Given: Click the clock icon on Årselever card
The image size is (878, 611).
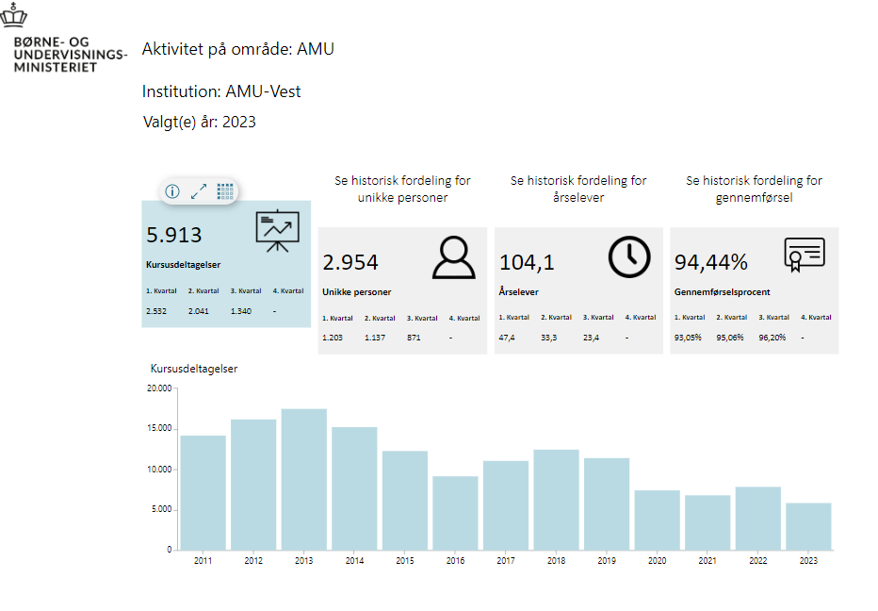Looking at the screenshot, I should [x=629, y=257].
